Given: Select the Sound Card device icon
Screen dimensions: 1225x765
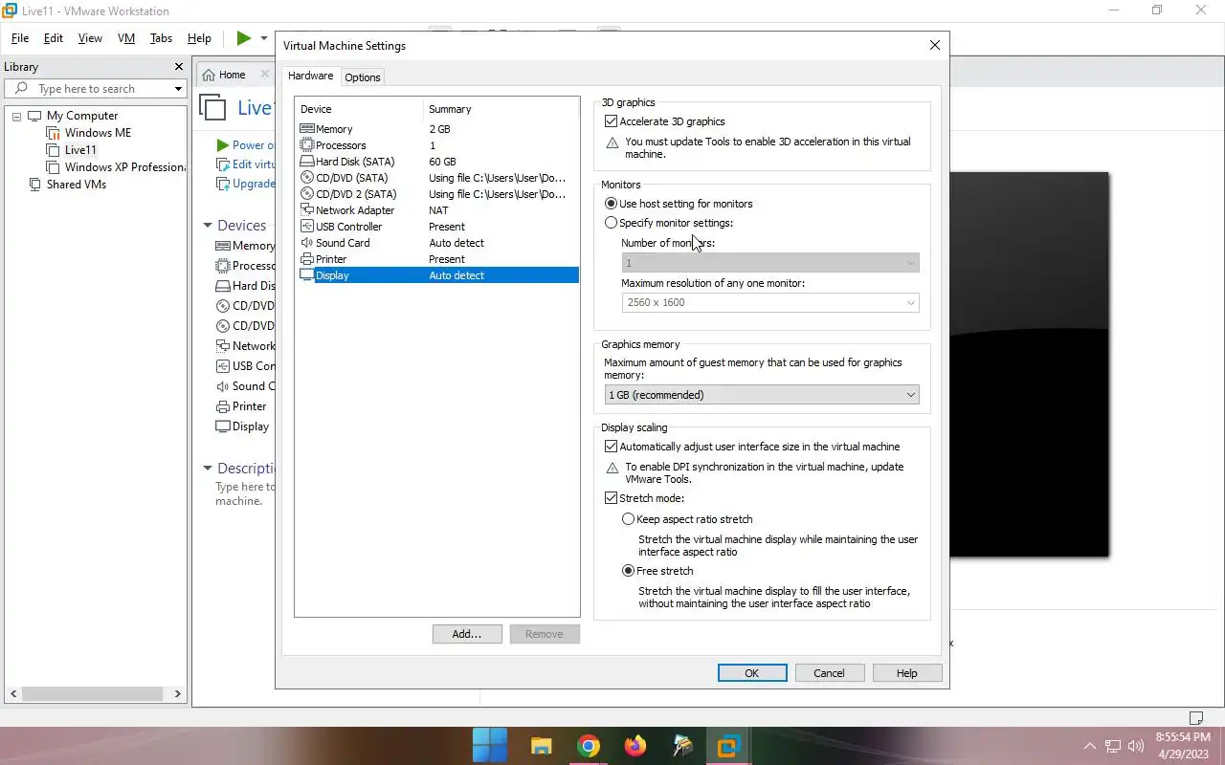Looking at the screenshot, I should (x=307, y=243).
